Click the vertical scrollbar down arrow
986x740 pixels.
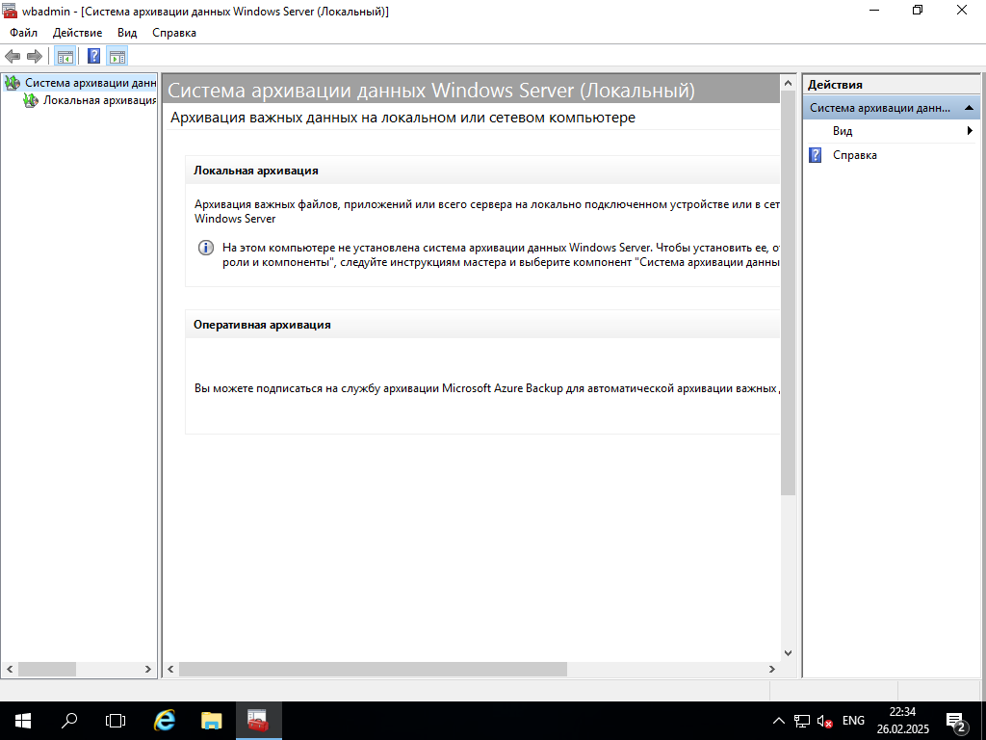coord(788,652)
